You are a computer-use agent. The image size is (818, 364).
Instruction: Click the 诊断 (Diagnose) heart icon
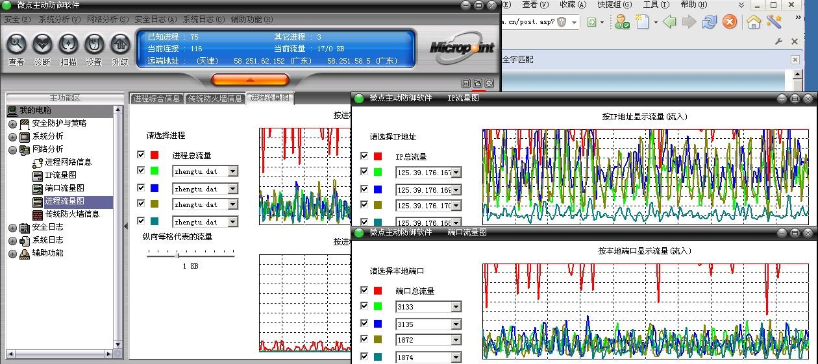[42, 44]
